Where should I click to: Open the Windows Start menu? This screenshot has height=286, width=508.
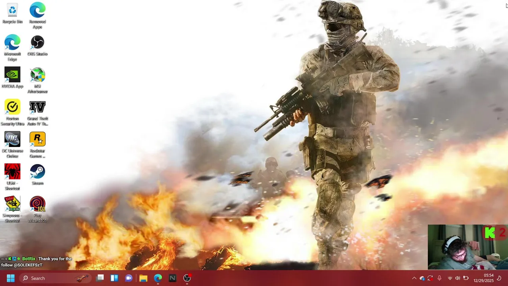[x=11, y=278]
